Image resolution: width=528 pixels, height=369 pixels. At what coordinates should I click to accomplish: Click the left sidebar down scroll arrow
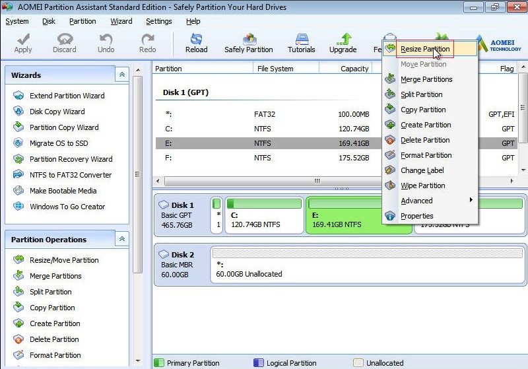138,361
